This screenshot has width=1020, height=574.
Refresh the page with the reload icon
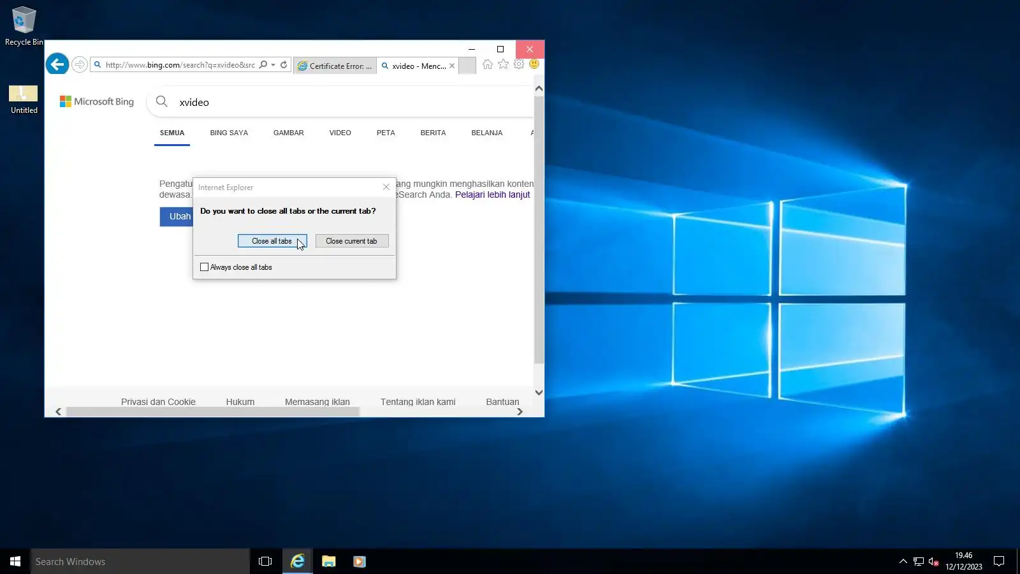click(x=284, y=65)
